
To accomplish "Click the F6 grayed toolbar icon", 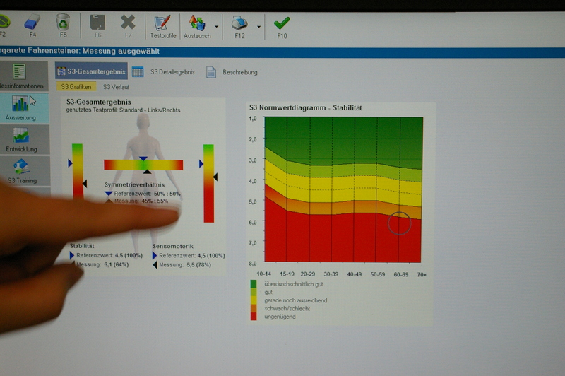I will (97, 23).
